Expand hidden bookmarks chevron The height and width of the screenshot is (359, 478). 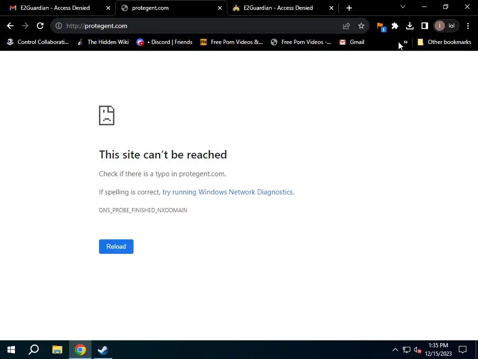click(406, 42)
